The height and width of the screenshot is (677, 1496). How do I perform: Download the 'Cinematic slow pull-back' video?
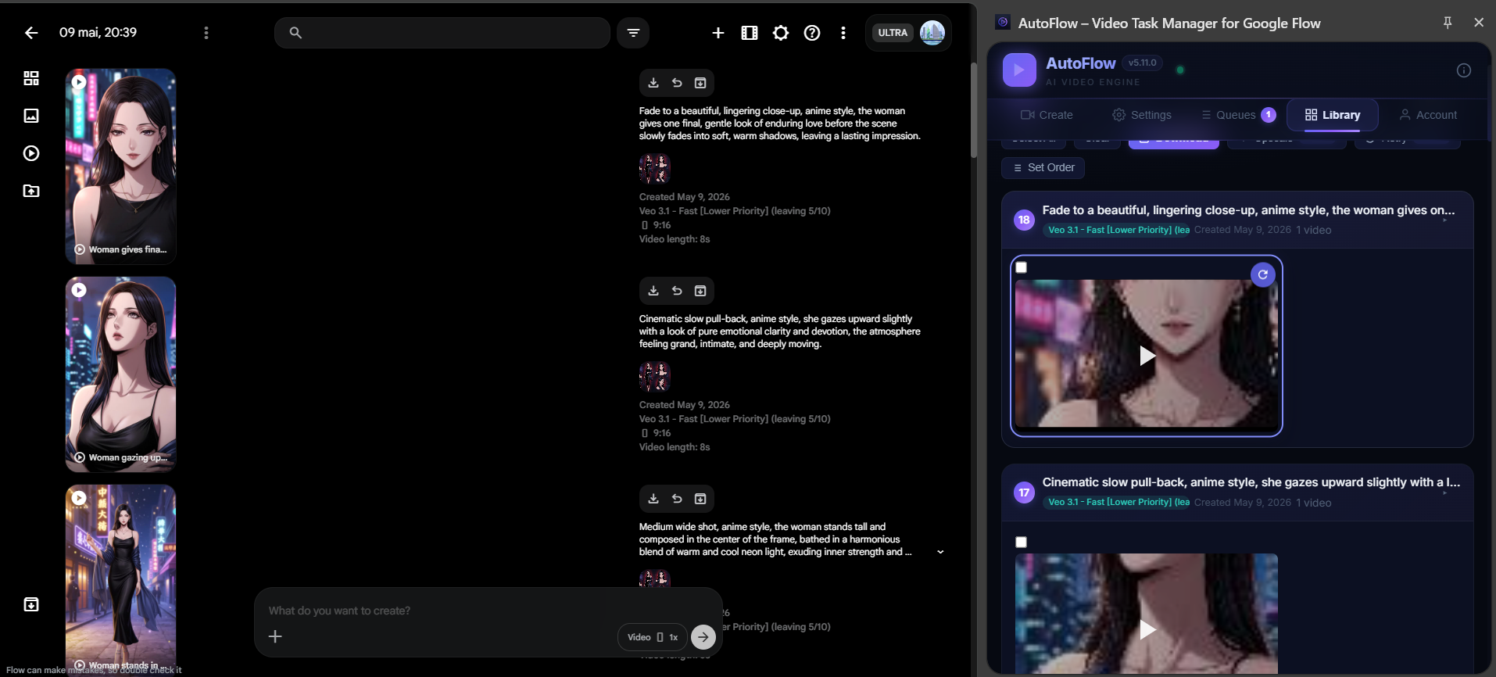click(x=653, y=291)
